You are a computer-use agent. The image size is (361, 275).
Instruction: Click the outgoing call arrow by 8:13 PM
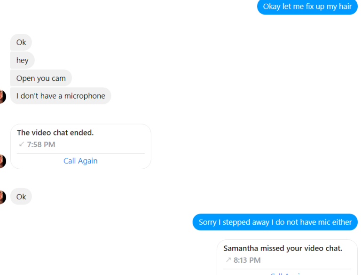(228, 260)
